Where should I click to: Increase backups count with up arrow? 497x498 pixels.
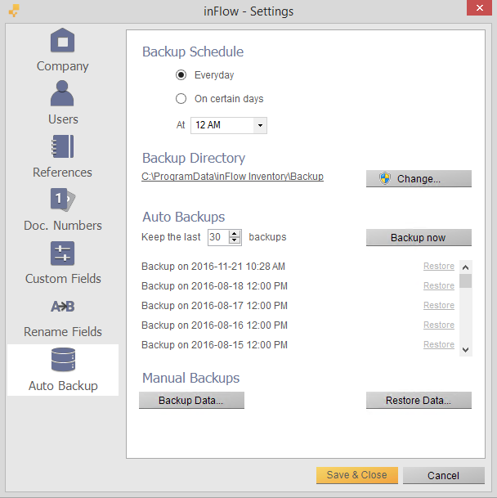pos(235,234)
